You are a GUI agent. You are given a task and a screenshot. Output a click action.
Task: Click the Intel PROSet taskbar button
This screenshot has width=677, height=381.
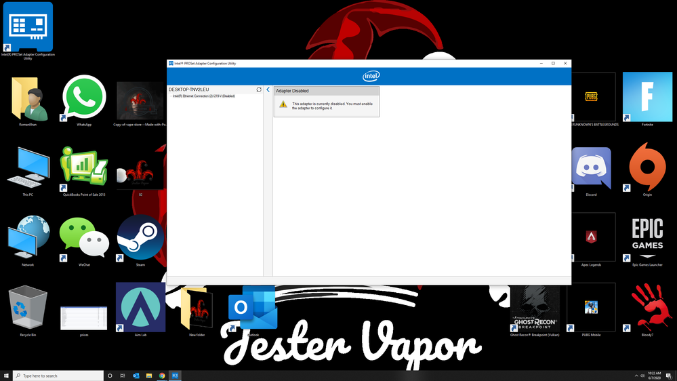(175, 376)
